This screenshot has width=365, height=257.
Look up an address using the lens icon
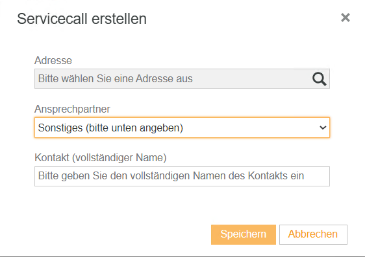coord(319,79)
